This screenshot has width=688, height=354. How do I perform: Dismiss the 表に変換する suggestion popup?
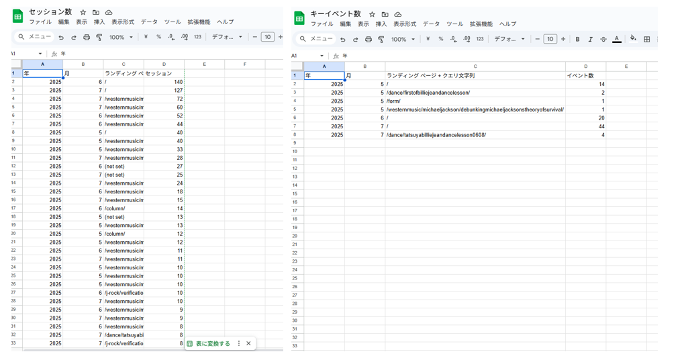pyautogui.click(x=248, y=343)
